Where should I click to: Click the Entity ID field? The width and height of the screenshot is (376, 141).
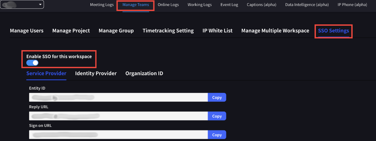coord(118,97)
